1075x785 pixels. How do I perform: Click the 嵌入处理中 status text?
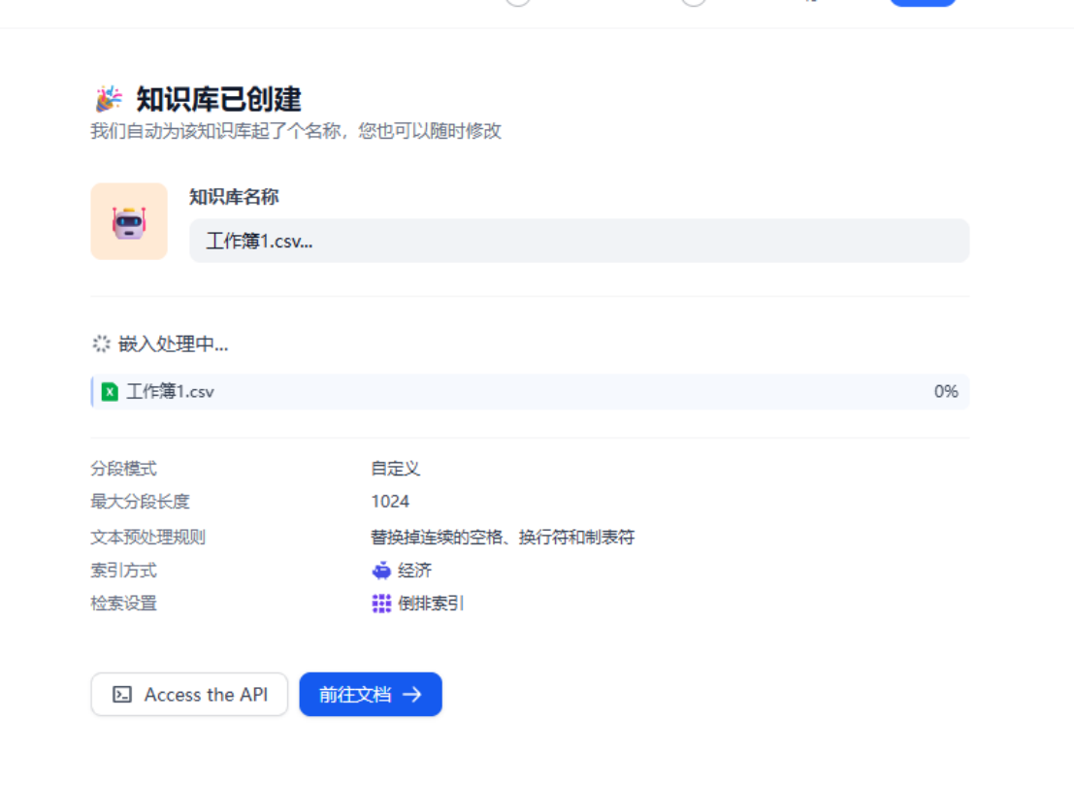173,343
